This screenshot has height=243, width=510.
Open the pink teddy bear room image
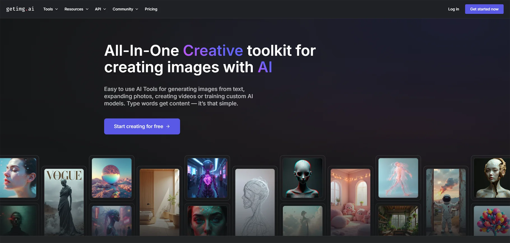click(350, 202)
